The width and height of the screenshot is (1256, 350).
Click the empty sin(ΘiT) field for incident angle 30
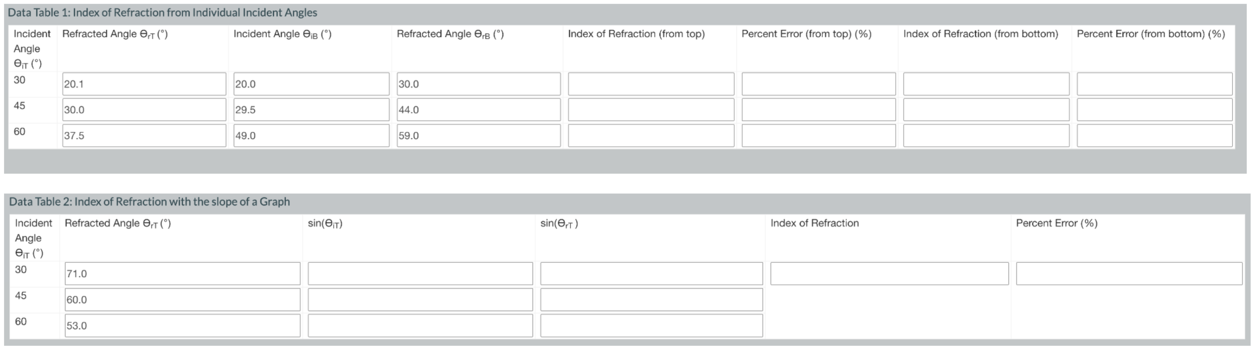(x=419, y=273)
